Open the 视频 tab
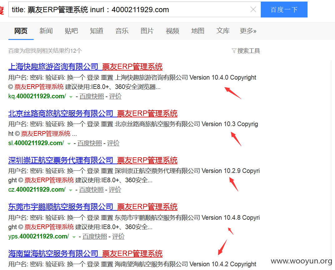Screen dimensions: 335x270 tap(172, 31)
